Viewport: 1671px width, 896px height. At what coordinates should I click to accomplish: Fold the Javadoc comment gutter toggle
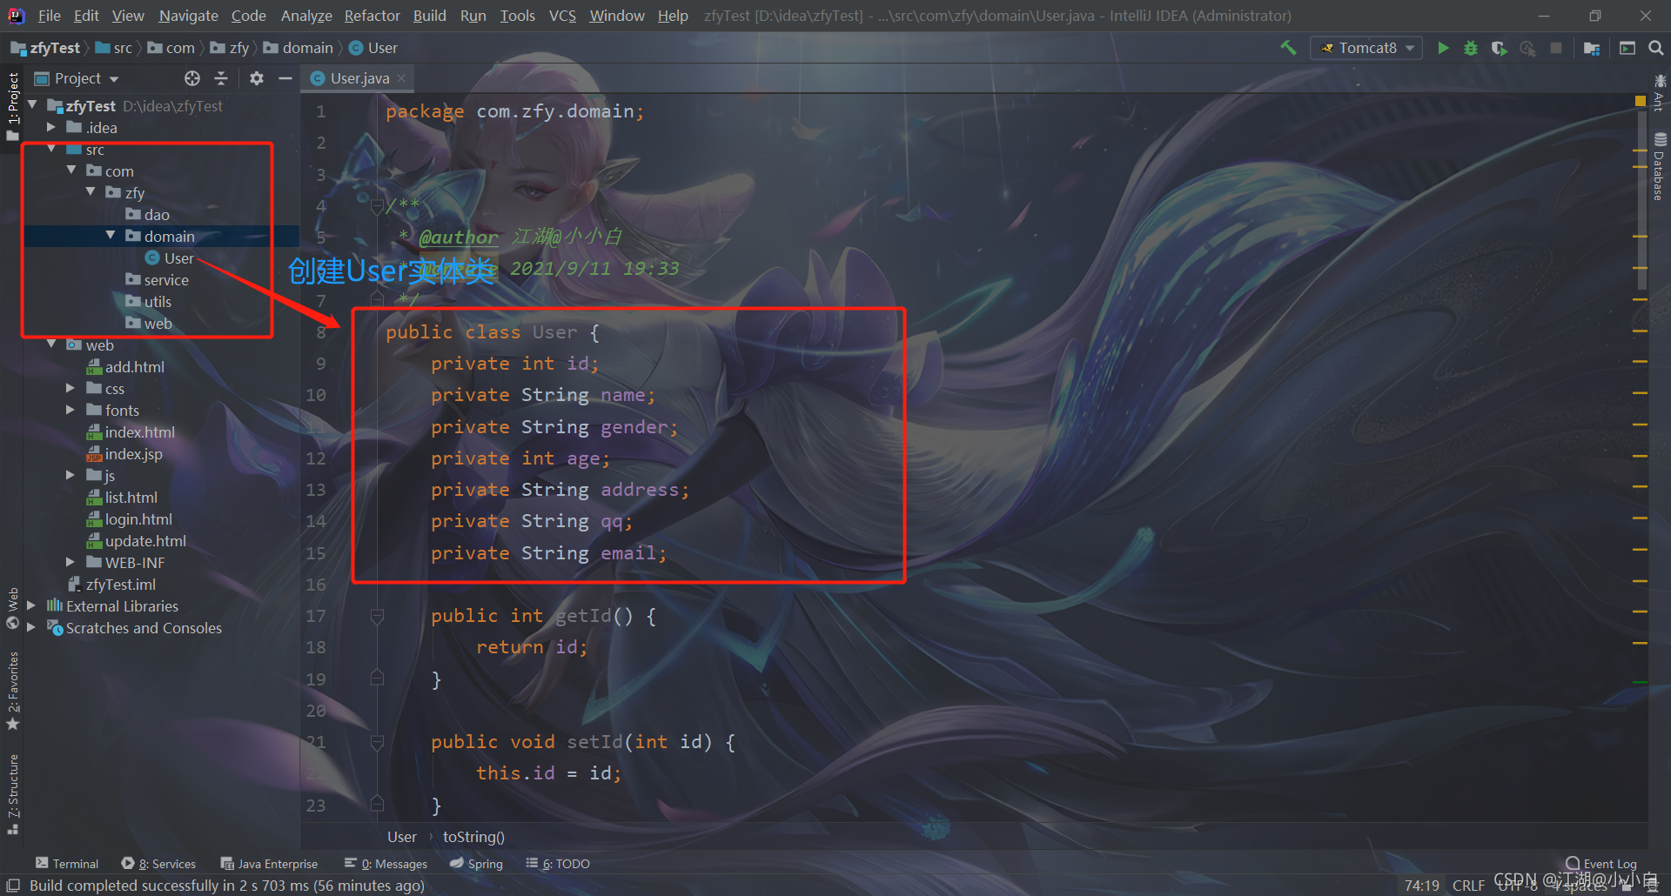(x=377, y=206)
